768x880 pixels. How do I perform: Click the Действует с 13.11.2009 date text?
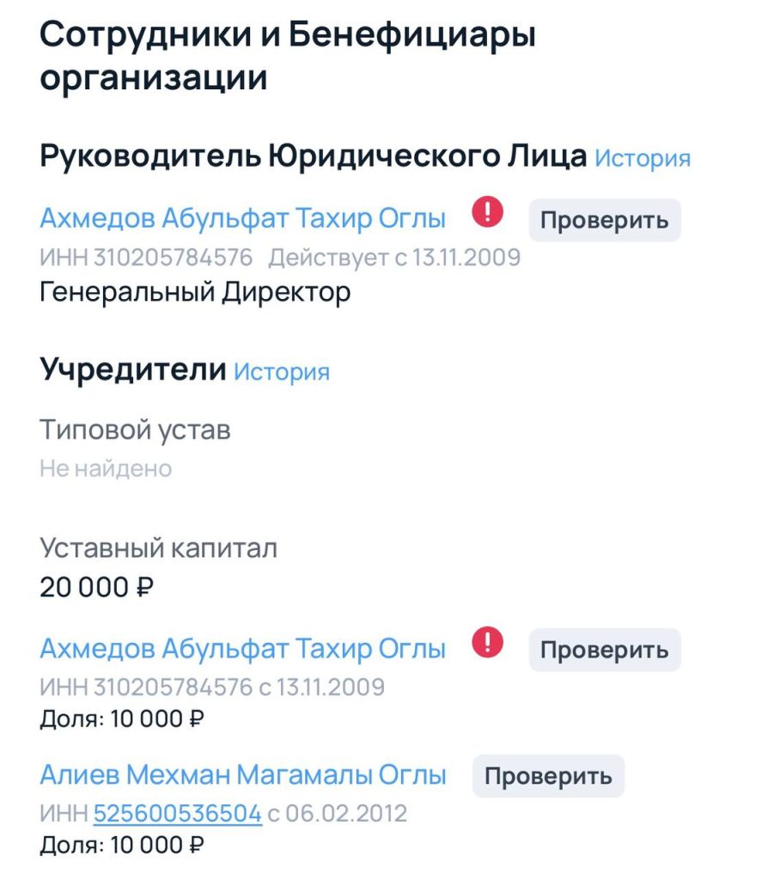pos(394,257)
